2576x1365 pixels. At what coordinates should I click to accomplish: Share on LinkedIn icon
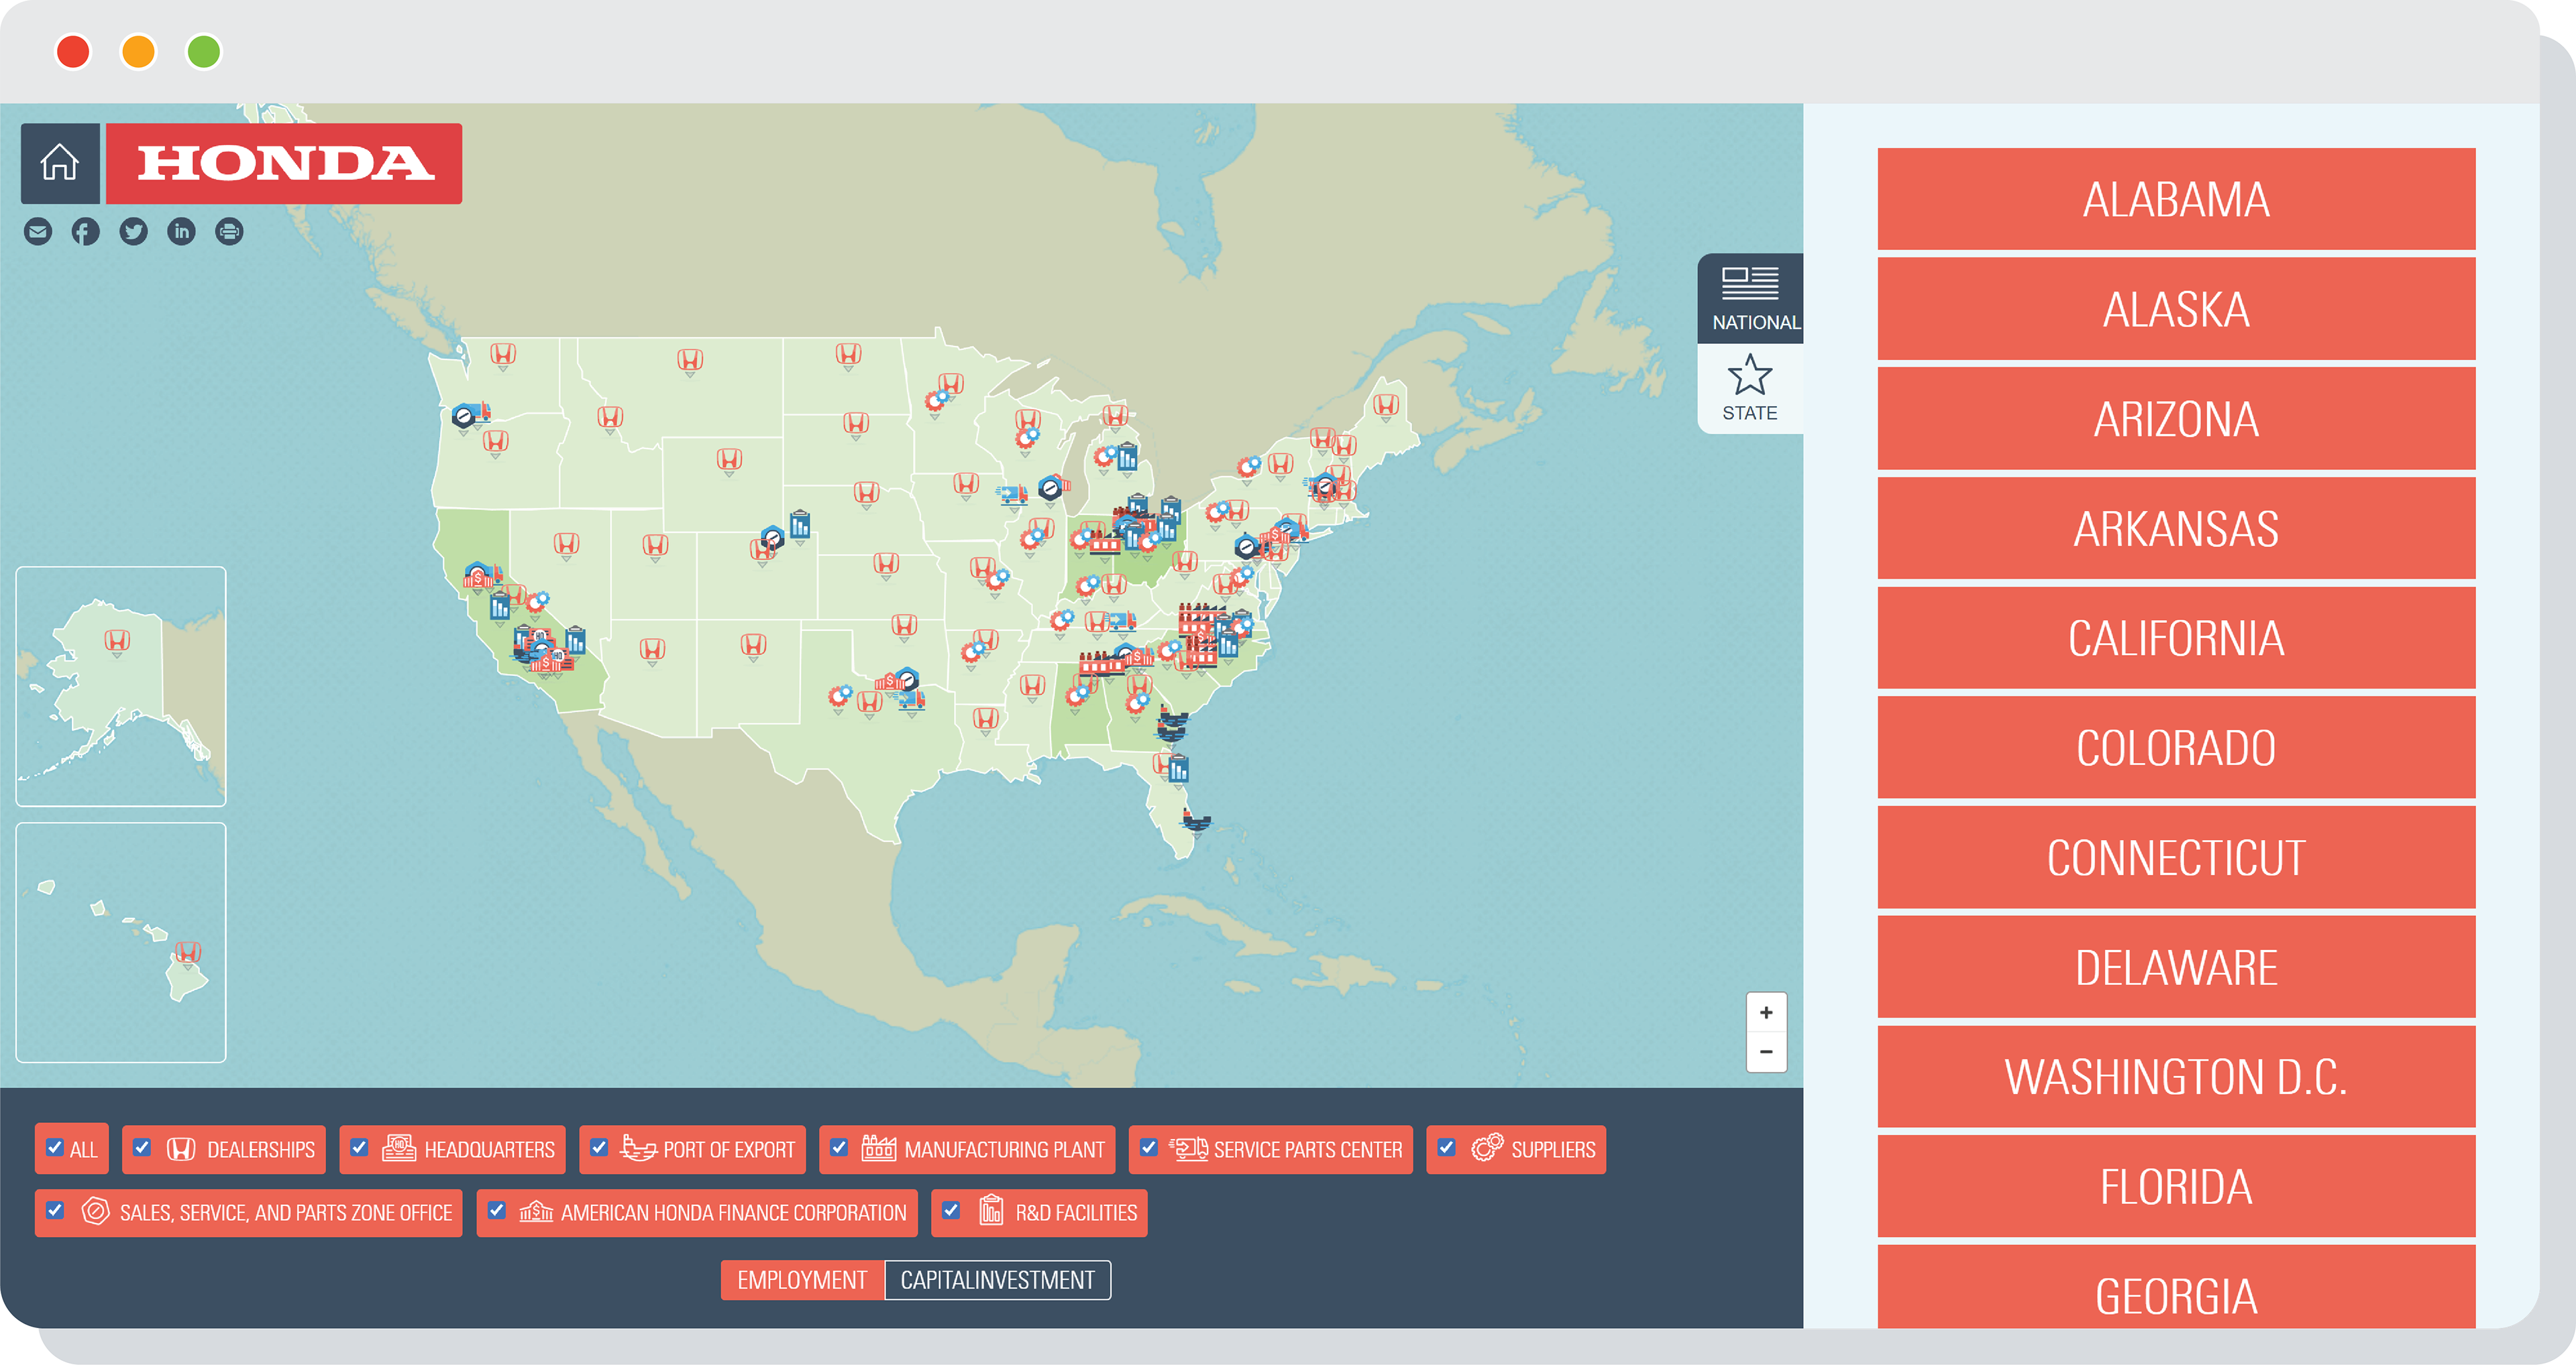pos(181,232)
